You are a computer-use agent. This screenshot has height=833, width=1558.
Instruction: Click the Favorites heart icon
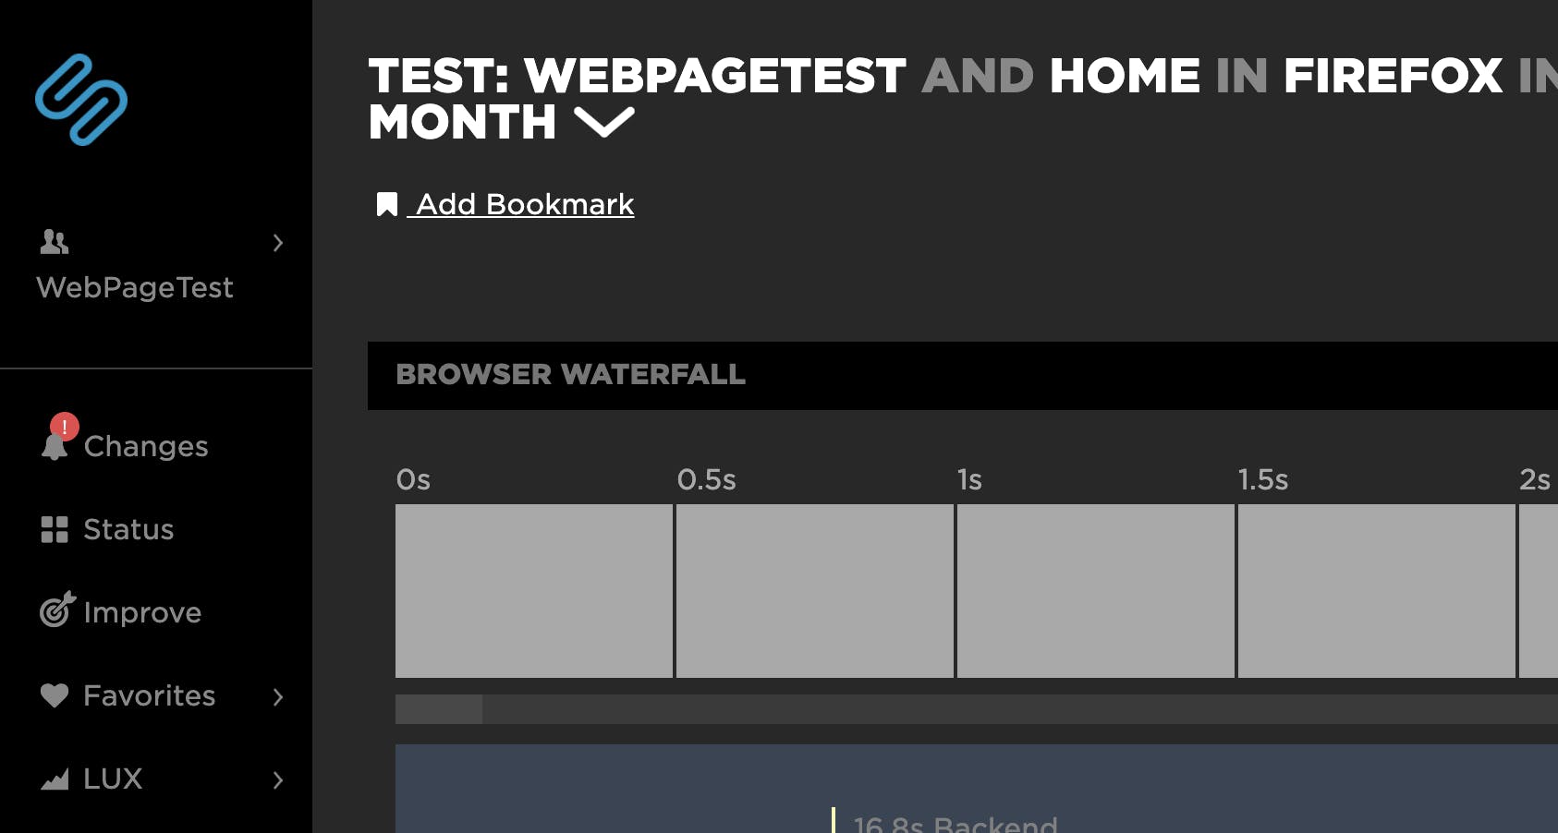pyautogui.click(x=55, y=695)
